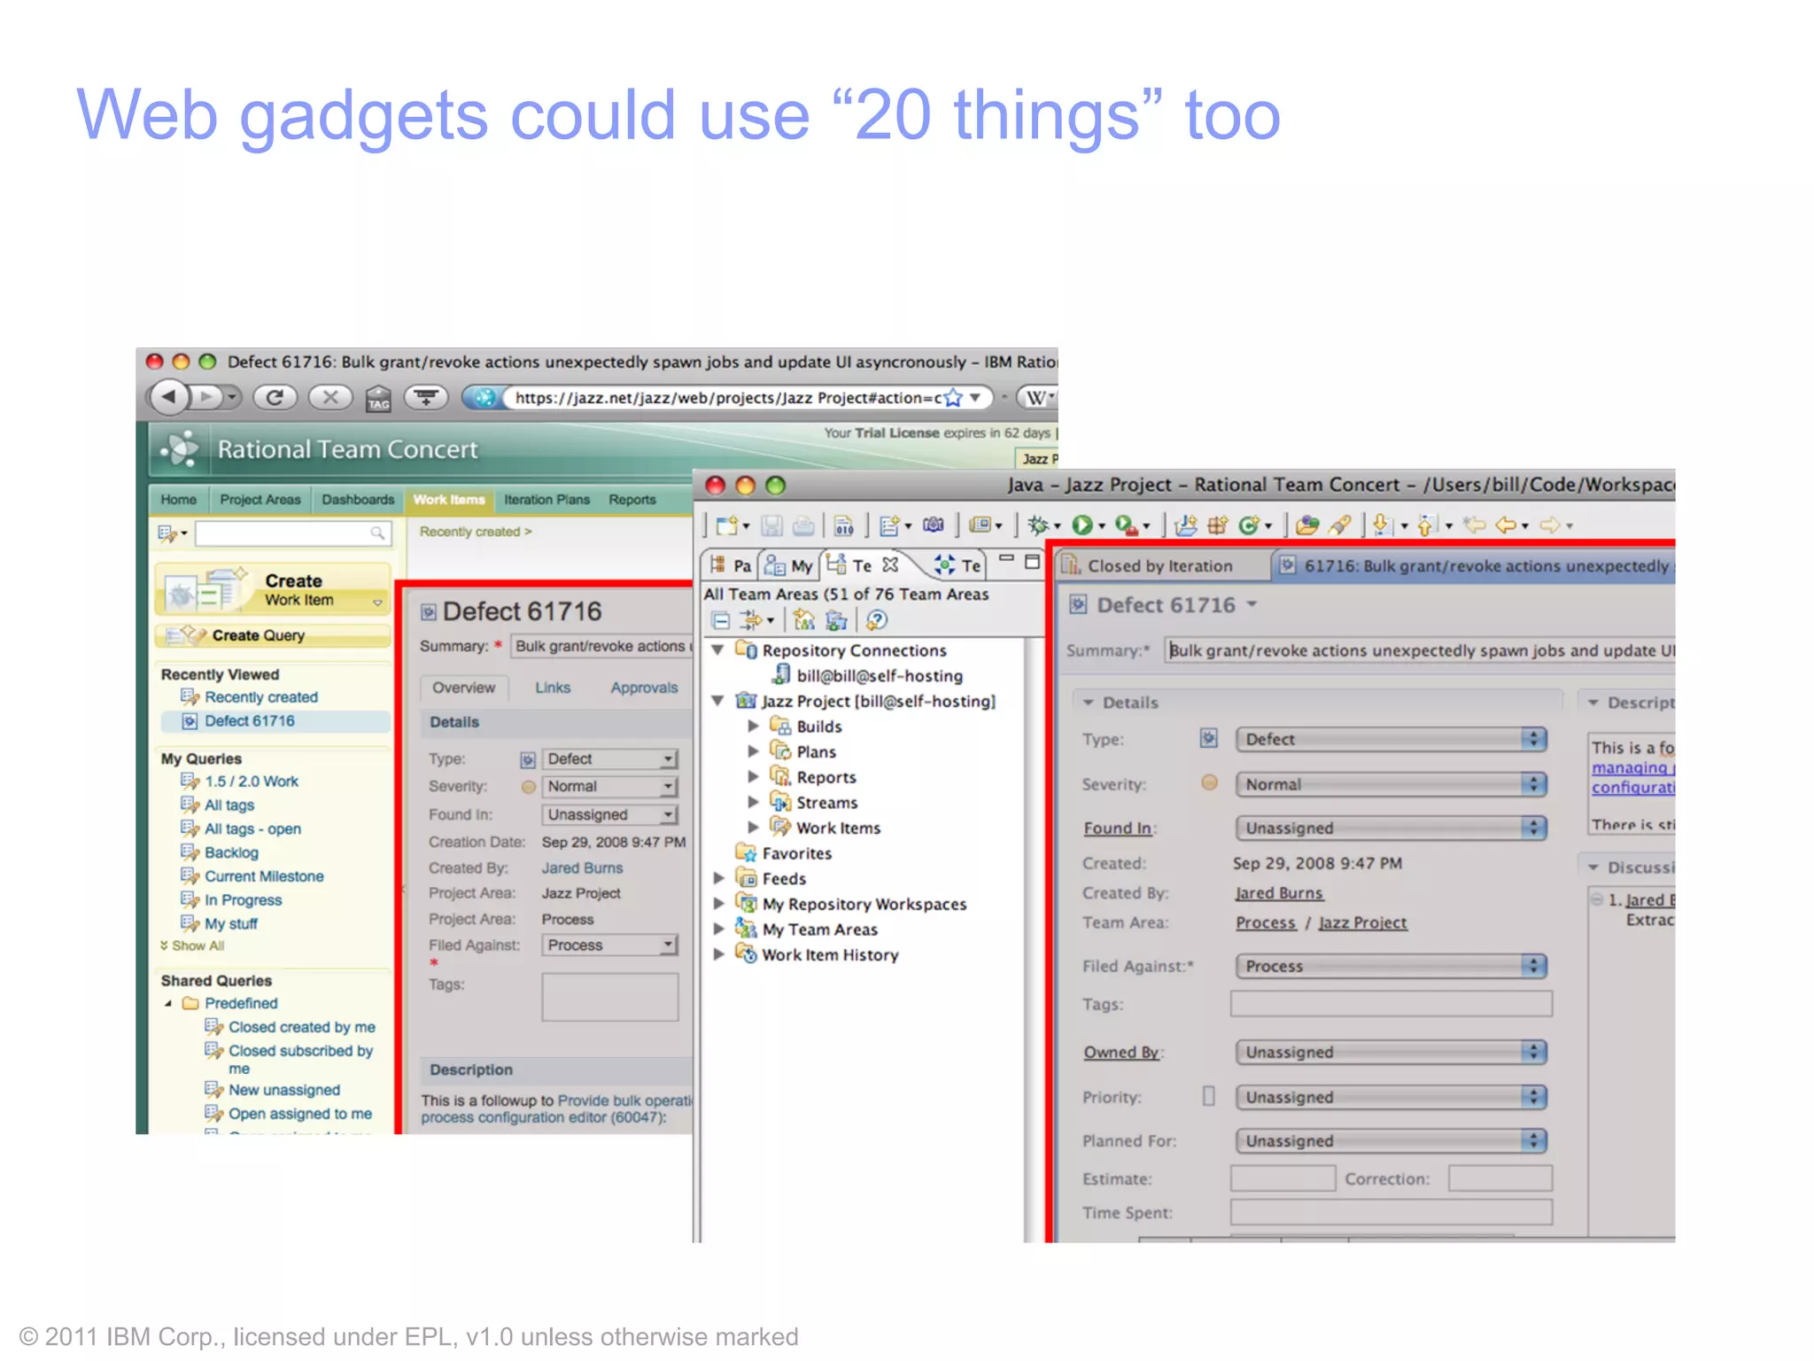This screenshot has width=1814, height=1361.
Task: Select Work Item History tree item
Action: click(x=830, y=955)
